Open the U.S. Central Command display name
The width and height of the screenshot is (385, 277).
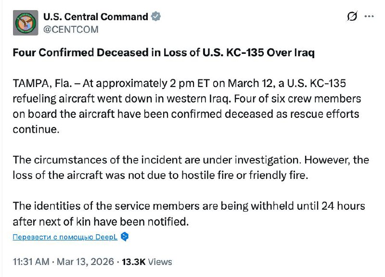pyautogui.click(x=95, y=17)
